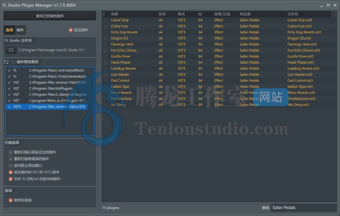Click 查找已安装的插件 button
Screen dimensions: 340x216
[x=50, y=16]
